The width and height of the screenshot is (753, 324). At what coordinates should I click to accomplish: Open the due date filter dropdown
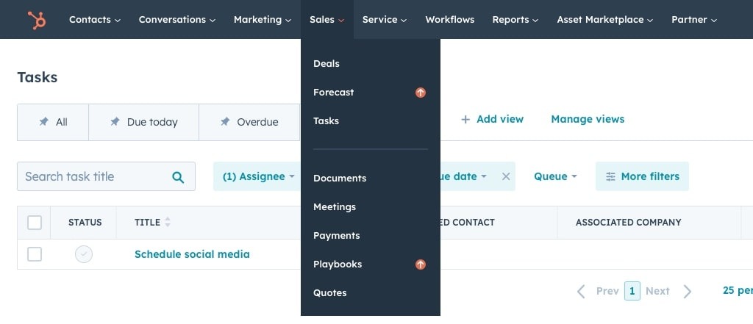tap(464, 176)
